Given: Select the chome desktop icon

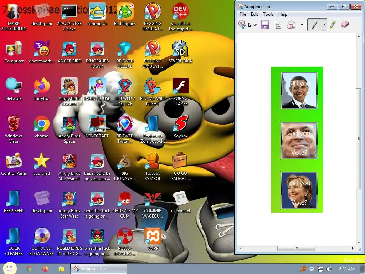Looking at the screenshot, I should 41,127.
